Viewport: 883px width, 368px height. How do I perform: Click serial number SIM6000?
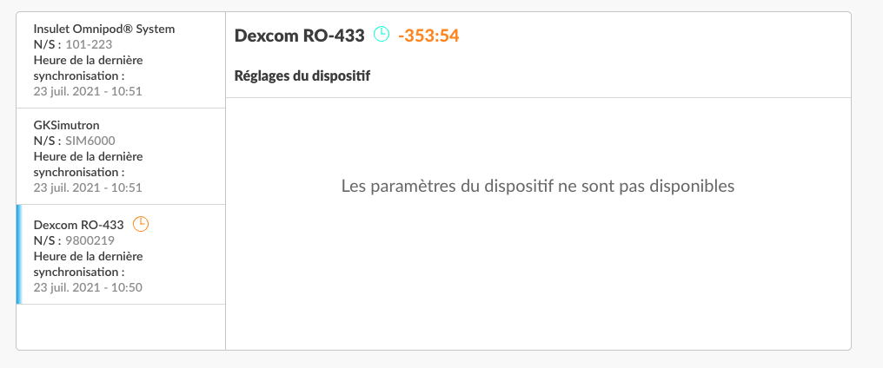pyautogui.click(x=90, y=141)
